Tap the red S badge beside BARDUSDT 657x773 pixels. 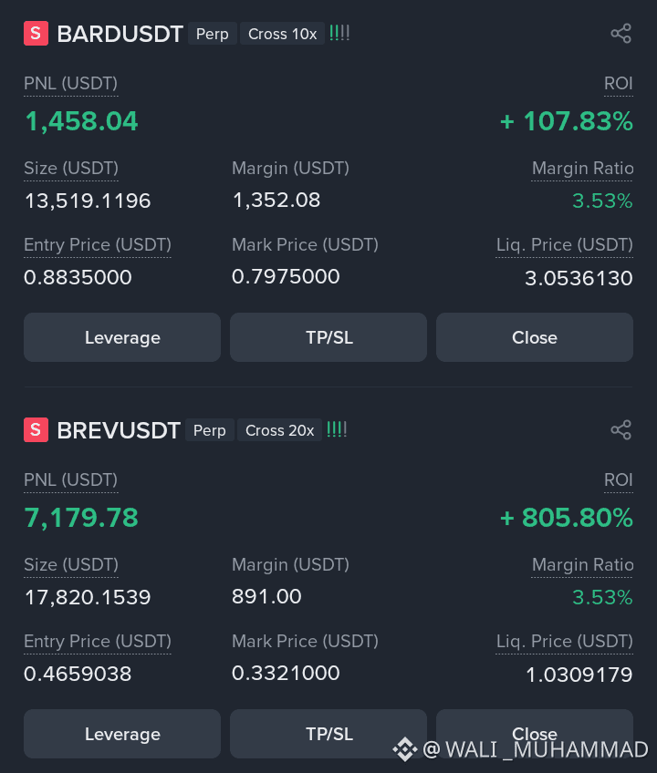click(x=36, y=34)
